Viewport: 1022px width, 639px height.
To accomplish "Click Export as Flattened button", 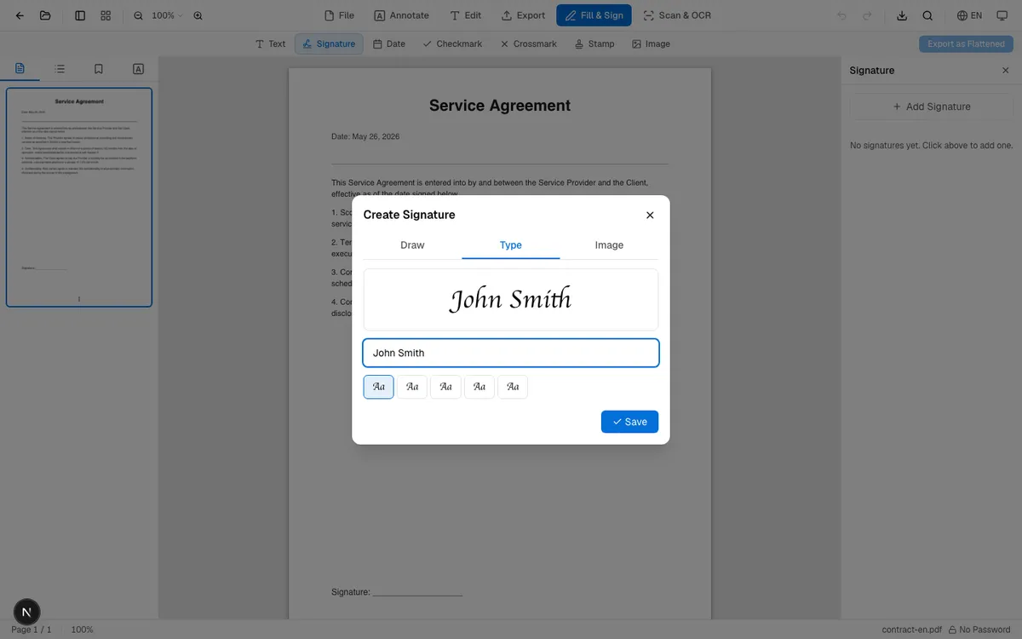I will [x=966, y=43].
